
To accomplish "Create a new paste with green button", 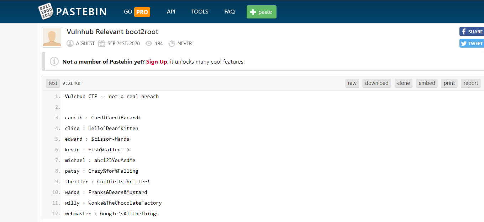I will coord(261,12).
